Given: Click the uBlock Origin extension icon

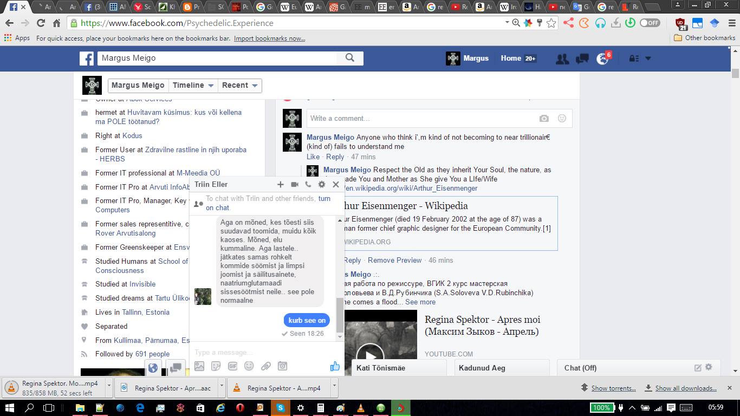Looking at the screenshot, I should [680, 23].
